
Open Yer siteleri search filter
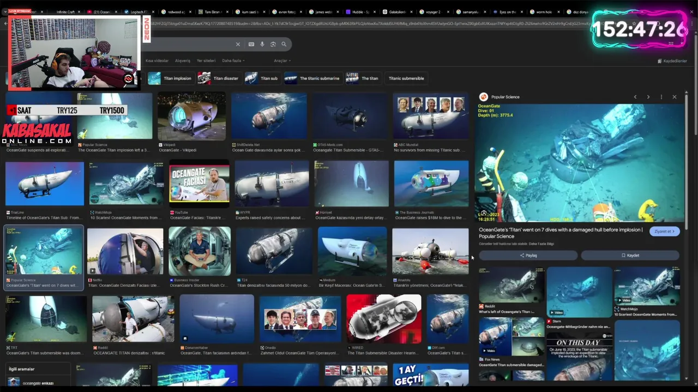tap(206, 60)
